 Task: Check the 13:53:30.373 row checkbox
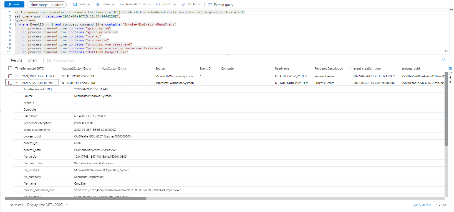pyautogui.click(x=10, y=76)
